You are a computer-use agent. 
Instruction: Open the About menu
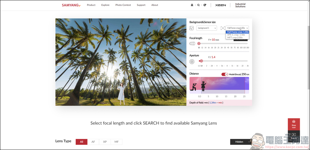[155, 5]
